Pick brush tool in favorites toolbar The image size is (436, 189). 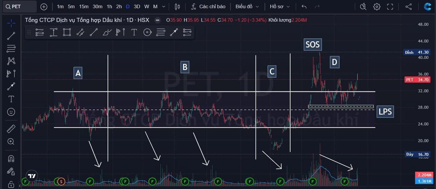[x=107, y=32]
